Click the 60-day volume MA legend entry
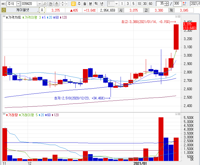Image resolution: width=200 pixels, height=165 pixels. coord(48,115)
